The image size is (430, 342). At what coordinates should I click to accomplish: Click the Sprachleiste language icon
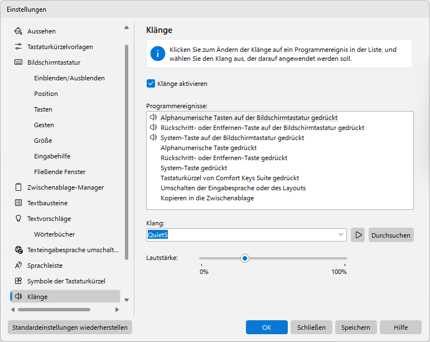pos(18,265)
